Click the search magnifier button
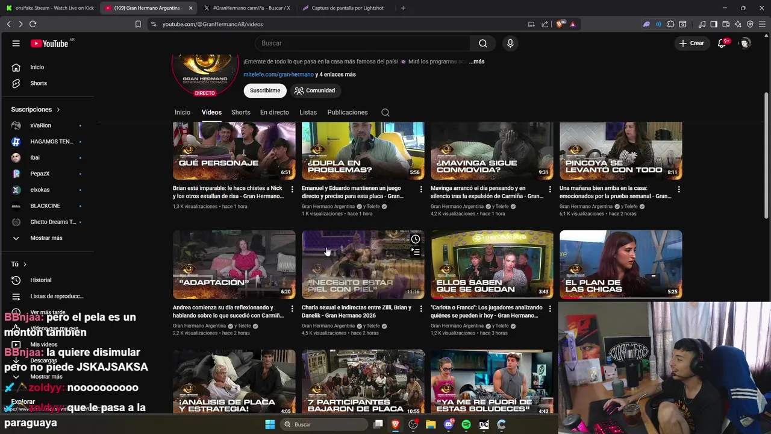The image size is (771, 434). click(x=483, y=43)
